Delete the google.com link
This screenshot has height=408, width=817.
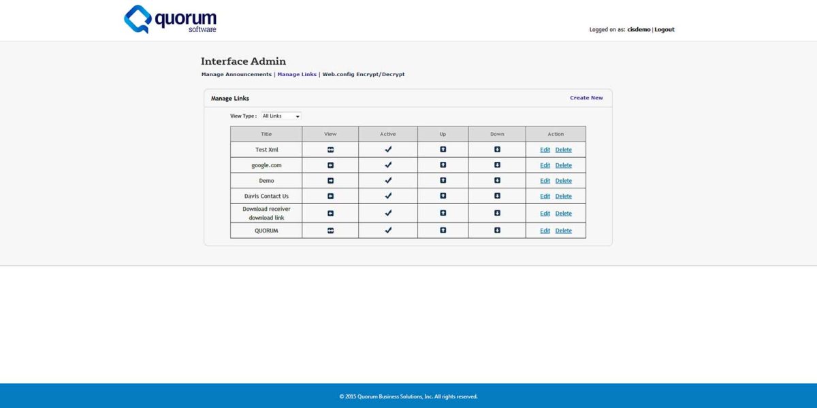point(564,165)
